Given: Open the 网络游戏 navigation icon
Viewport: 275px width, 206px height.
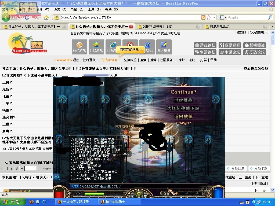Looking at the screenshot, I should tap(96, 47).
